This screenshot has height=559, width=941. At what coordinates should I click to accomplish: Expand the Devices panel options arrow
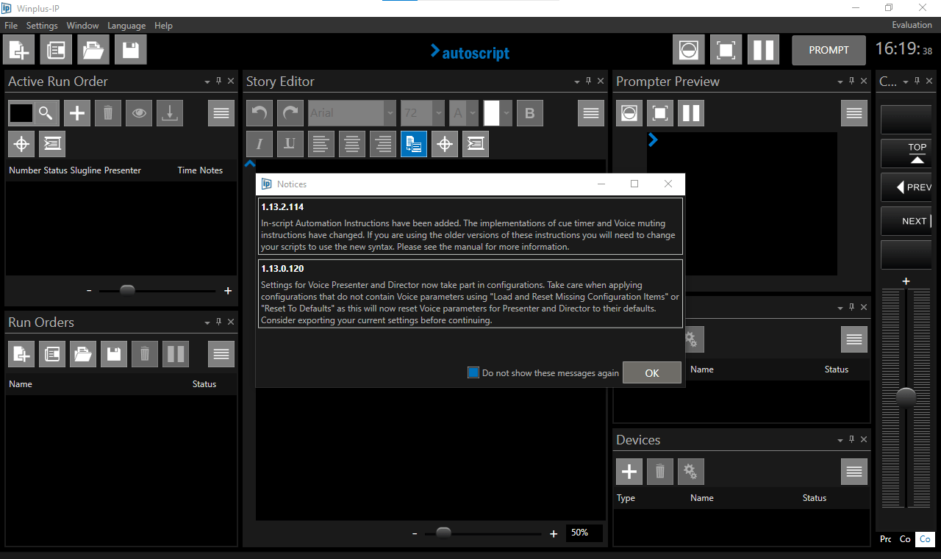pyautogui.click(x=840, y=440)
